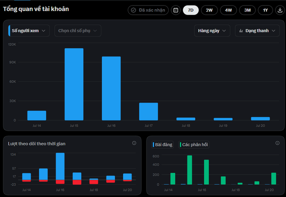The height and width of the screenshot is (197, 286).
Task: Click the Jul 14 views bar
Action: pos(37,116)
